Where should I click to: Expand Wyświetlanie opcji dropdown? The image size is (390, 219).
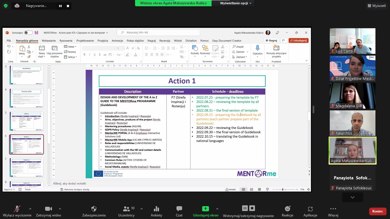click(x=236, y=3)
